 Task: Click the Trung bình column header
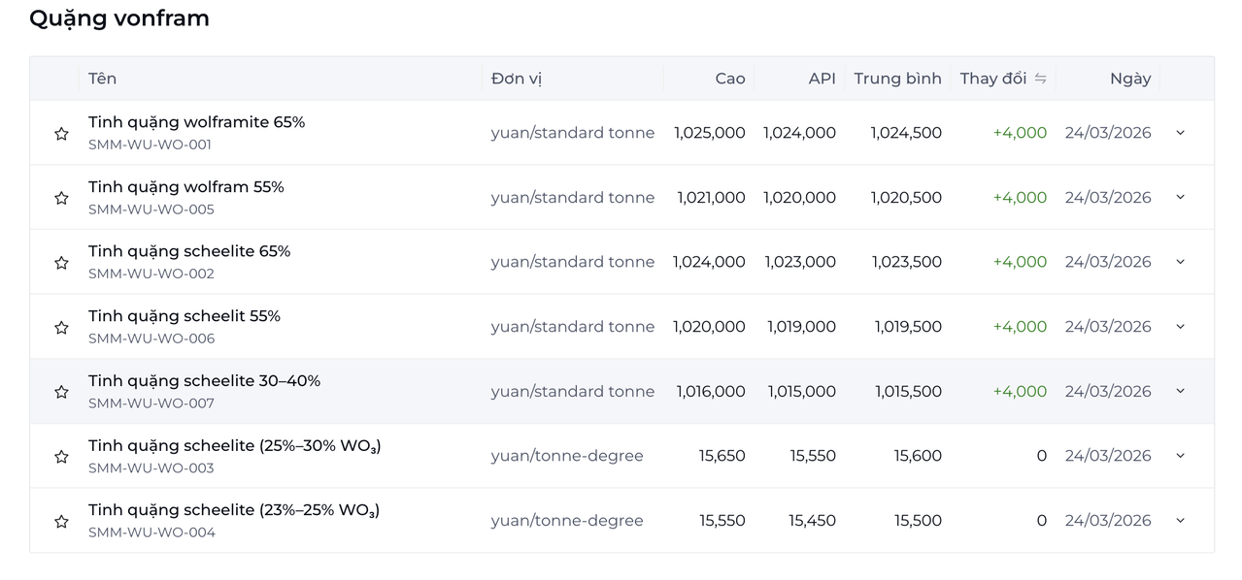(x=897, y=79)
